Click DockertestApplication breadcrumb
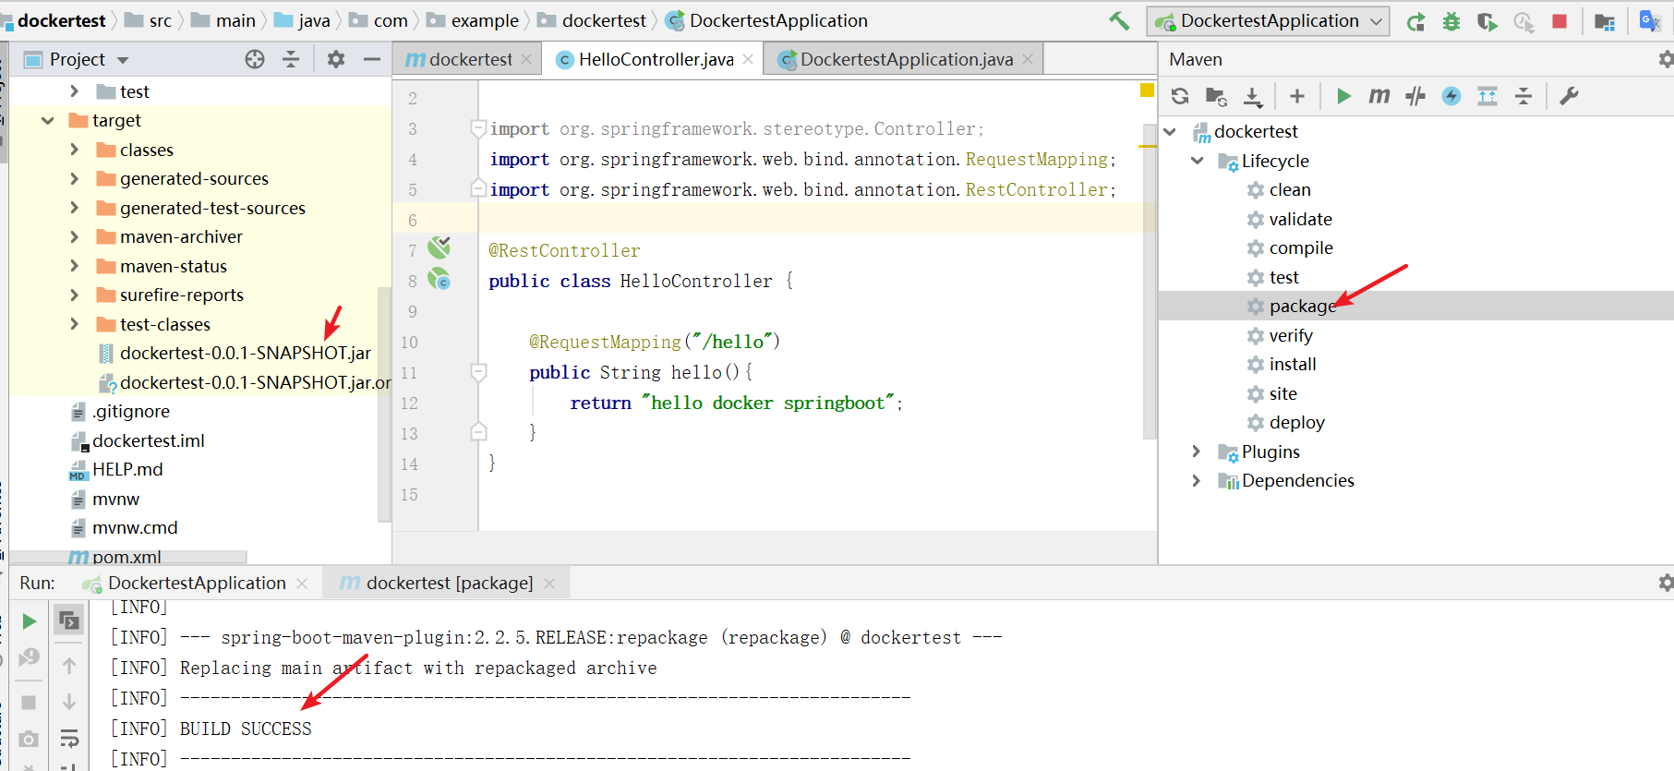This screenshot has height=771, width=1674. click(x=778, y=20)
